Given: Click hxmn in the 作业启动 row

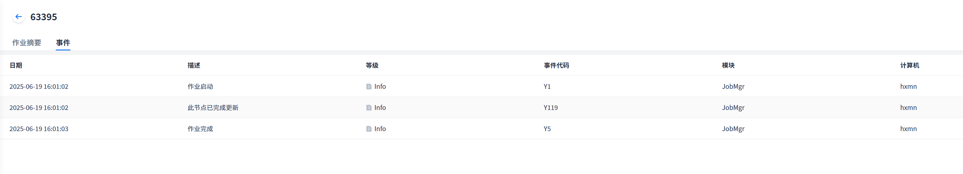Looking at the screenshot, I should coord(908,86).
